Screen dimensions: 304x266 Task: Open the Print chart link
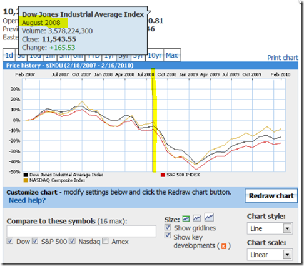tap(283, 58)
